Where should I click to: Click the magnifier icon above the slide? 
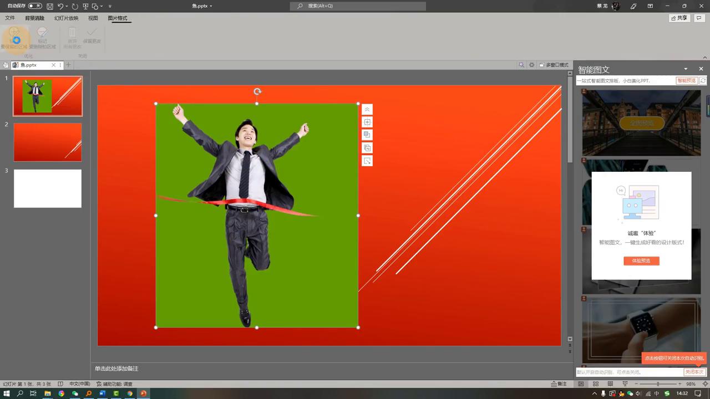click(x=521, y=65)
